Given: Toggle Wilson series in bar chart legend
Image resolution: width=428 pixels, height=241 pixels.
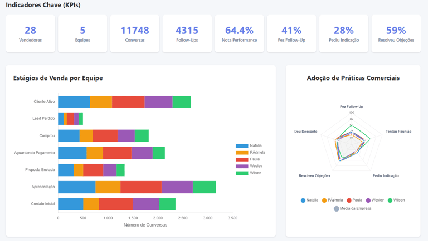Looking at the screenshot, I should (249, 173).
